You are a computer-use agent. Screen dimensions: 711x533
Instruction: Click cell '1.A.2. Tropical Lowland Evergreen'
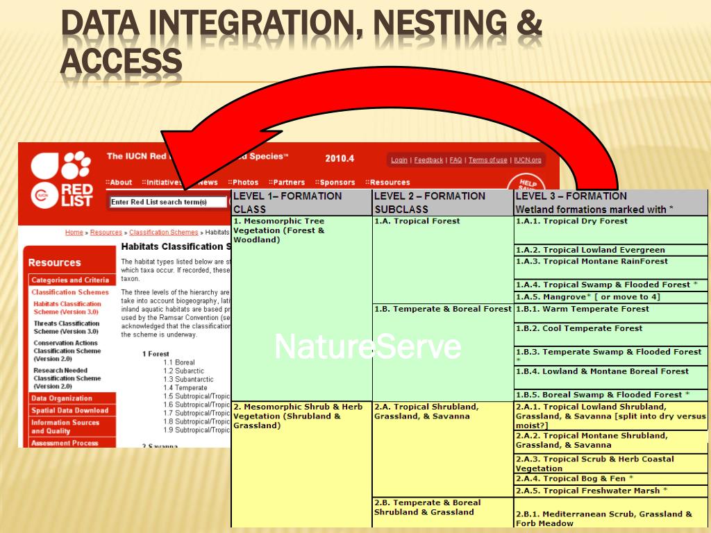coord(611,250)
